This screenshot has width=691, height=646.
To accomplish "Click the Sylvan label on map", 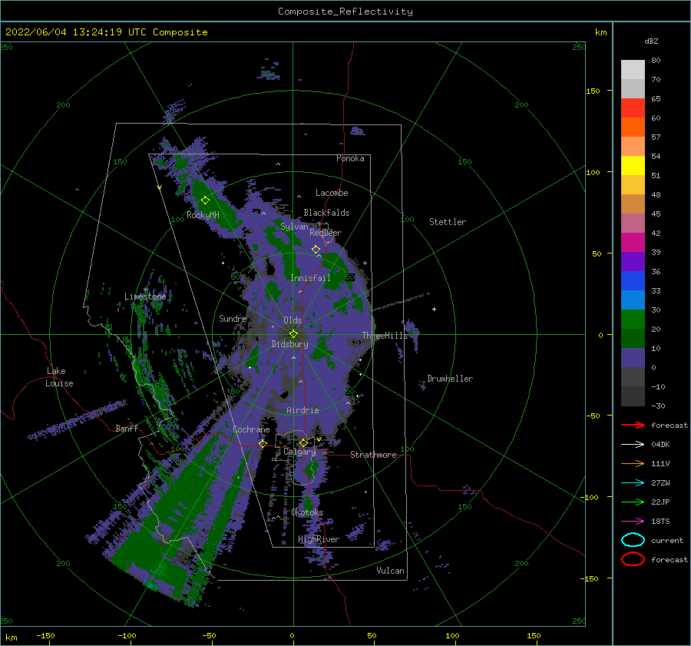I will pos(294,227).
